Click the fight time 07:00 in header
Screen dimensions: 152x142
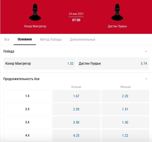[x=76, y=20]
